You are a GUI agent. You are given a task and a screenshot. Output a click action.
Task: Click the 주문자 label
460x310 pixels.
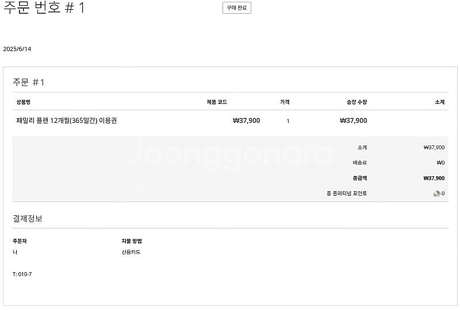20,241
